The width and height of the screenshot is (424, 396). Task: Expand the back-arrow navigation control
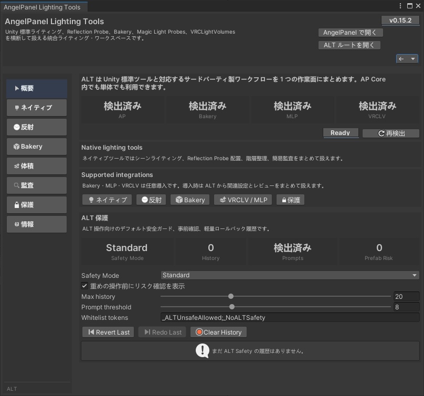[x=401, y=58]
